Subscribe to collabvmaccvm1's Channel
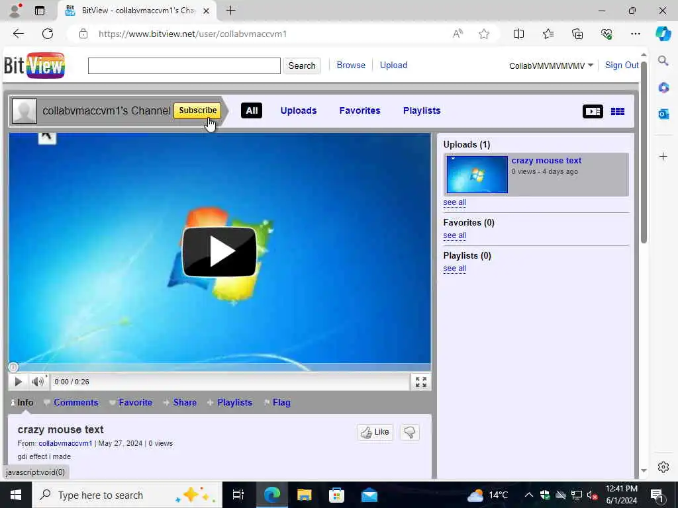Image resolution: width=678 pixels, height=508 pixels. point(197,110)
